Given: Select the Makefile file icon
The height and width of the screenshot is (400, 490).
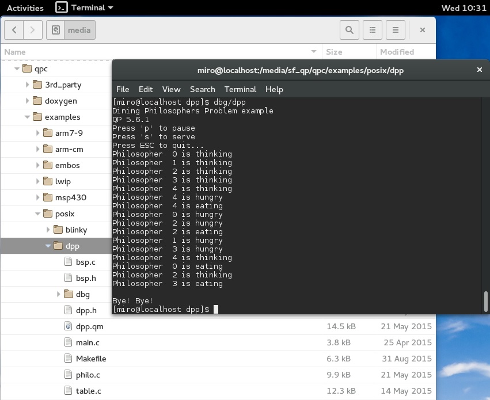Looking at the screenshot, I should point(68,359).
